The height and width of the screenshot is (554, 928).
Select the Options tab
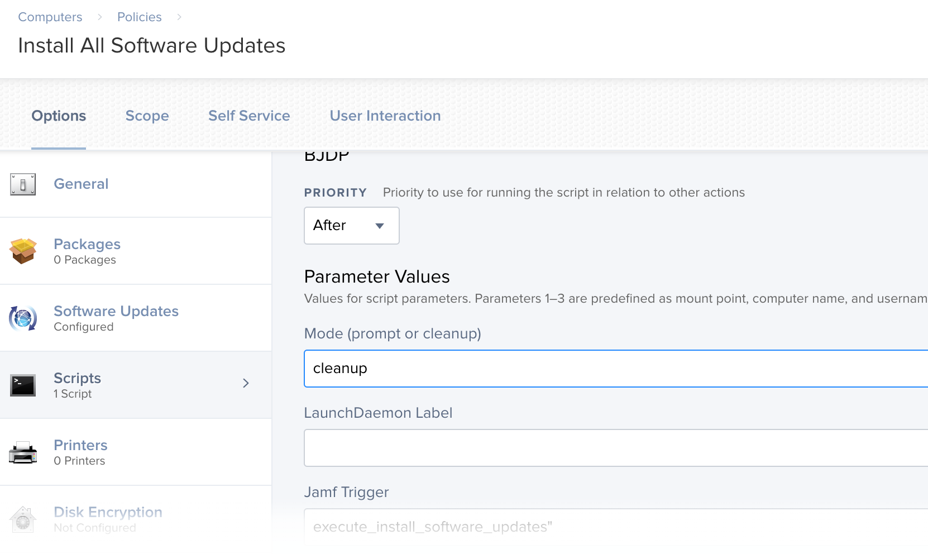click(59, 116)
